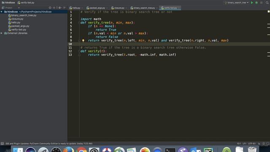
Task: Open the Project view dropdown arrow
Action: (x=19, y=8)
